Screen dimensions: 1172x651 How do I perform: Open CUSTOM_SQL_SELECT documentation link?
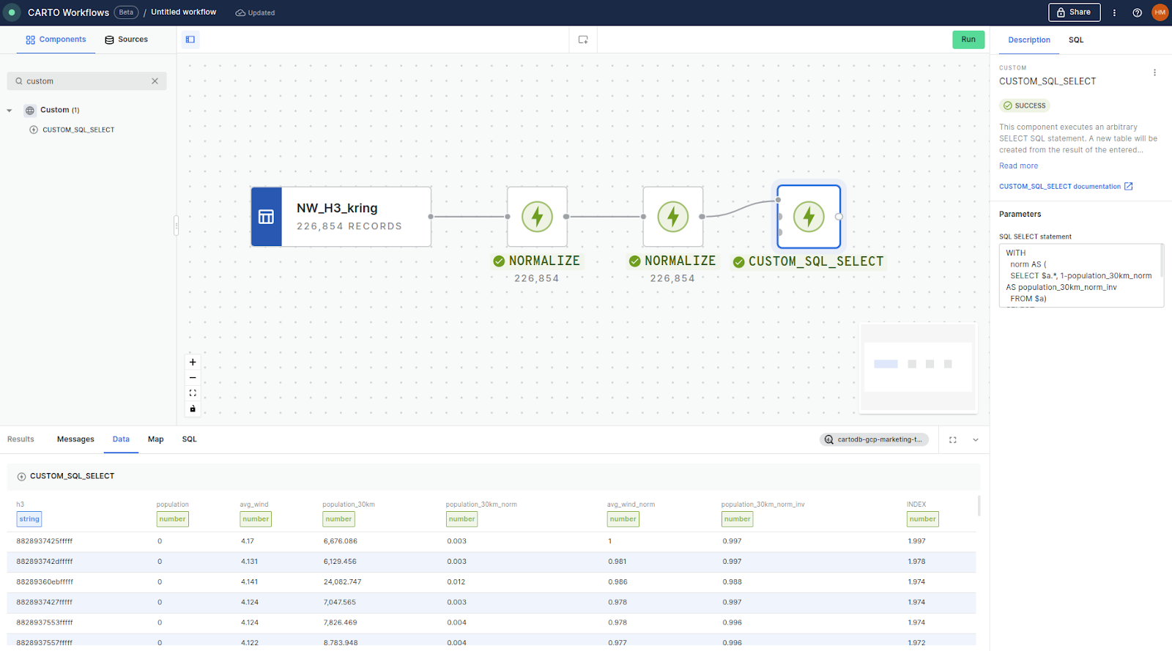pos(1066,187)
